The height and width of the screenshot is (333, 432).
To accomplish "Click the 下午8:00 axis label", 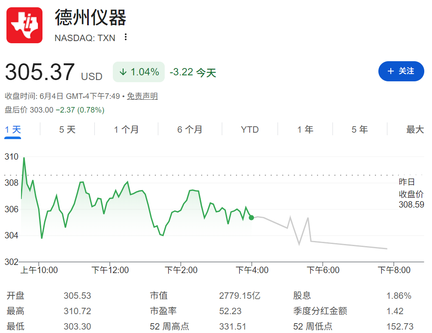I will (394, 270).
